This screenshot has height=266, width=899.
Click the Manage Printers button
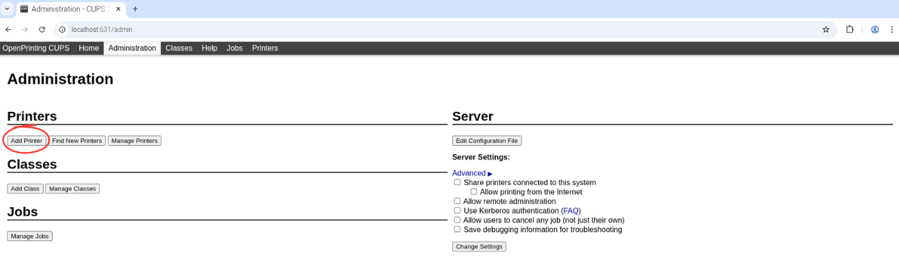coord(134,141)
